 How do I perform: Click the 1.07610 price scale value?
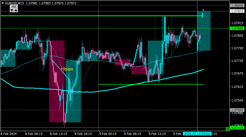click(x=237, y=87)
